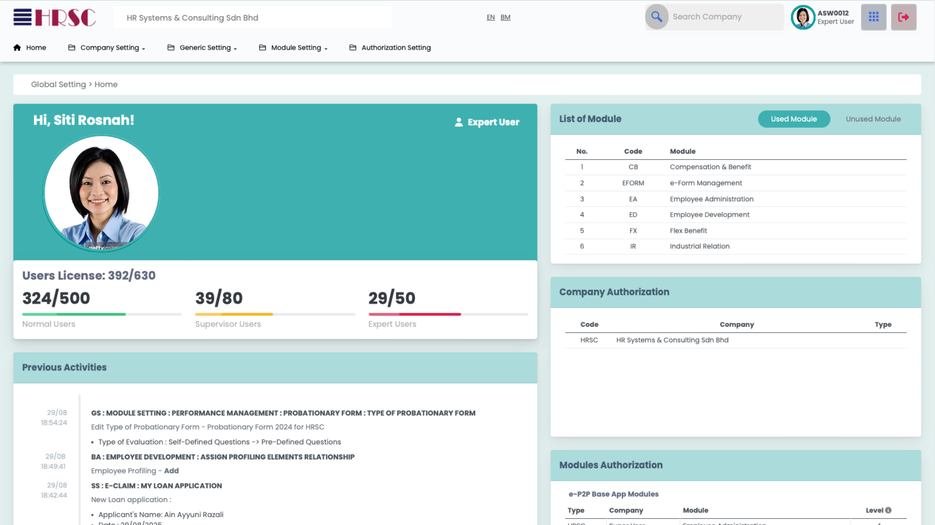Viewport: 935px width, 525px height.
Task: Click the Level info icon
Action: coord(888,510)
